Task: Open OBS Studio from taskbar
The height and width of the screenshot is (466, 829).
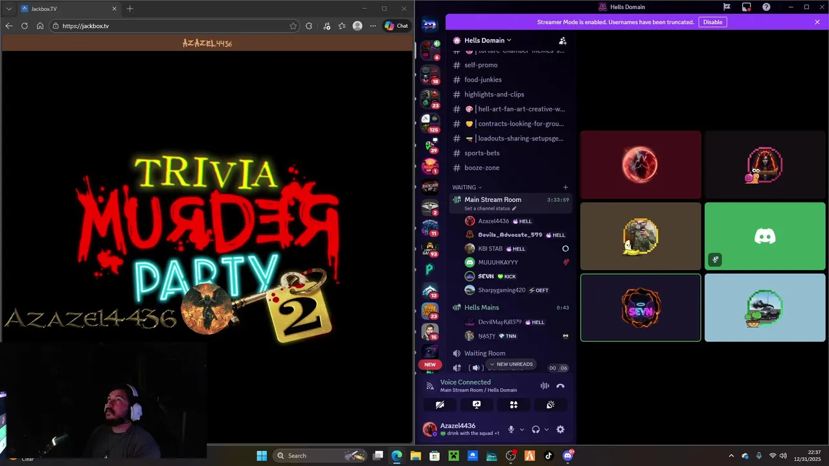Action: pos(510,456)
